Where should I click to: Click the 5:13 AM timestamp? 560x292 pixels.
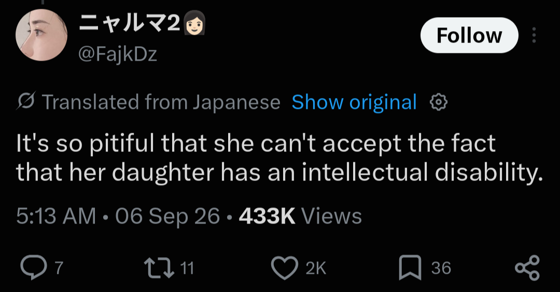point(56,216)
